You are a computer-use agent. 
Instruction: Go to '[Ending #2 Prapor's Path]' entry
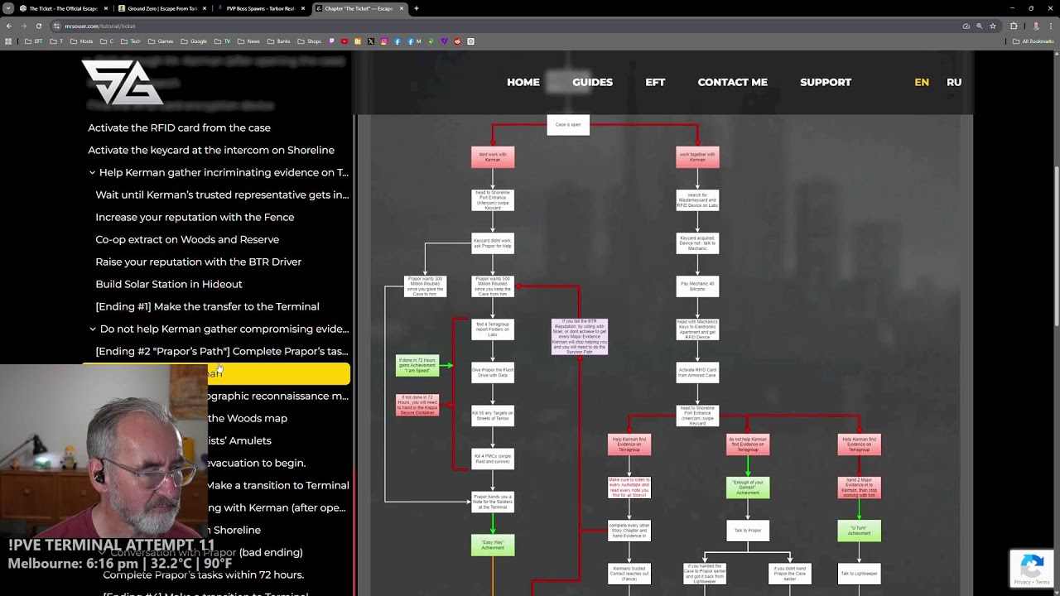(x=222, y=351)
